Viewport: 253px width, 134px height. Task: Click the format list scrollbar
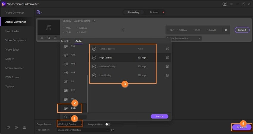tap(88, 94)
